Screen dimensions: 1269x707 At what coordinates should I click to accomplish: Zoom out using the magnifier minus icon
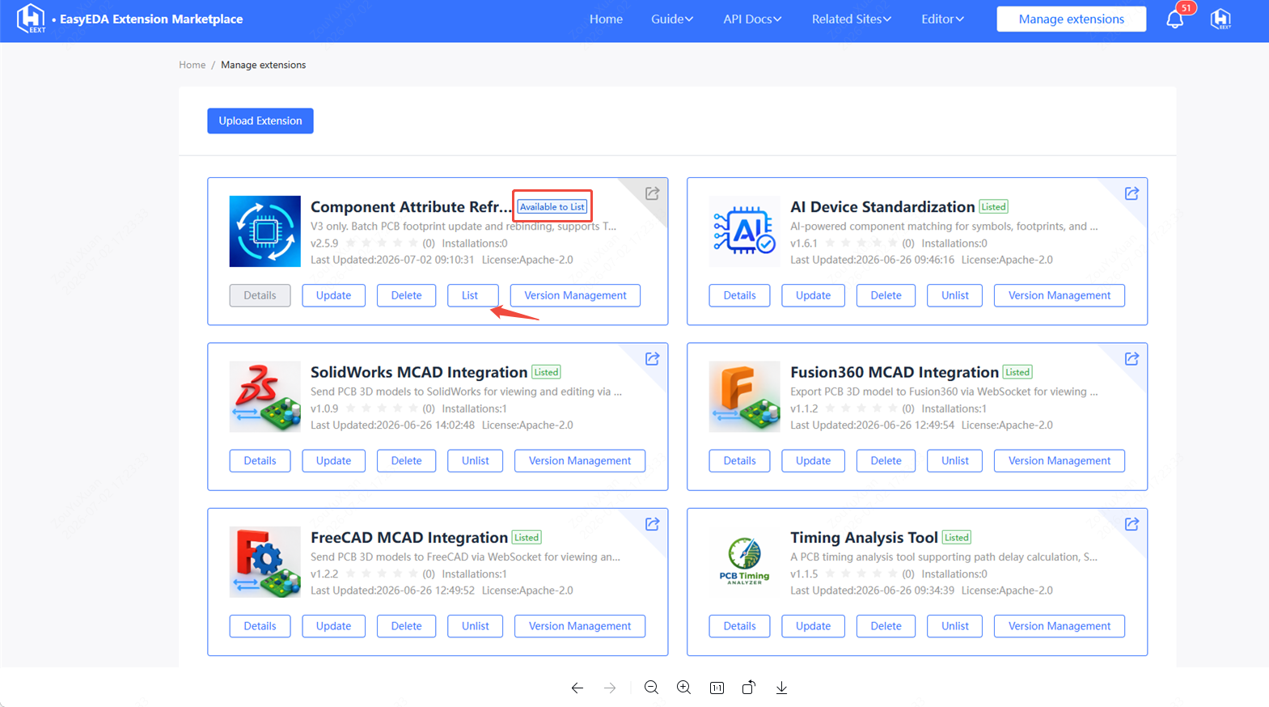pos(651,688)
